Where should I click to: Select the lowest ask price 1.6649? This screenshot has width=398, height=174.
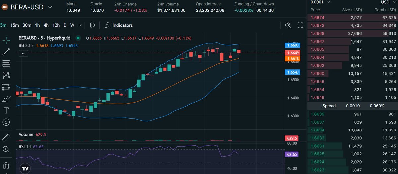click(x=317, y=98)
